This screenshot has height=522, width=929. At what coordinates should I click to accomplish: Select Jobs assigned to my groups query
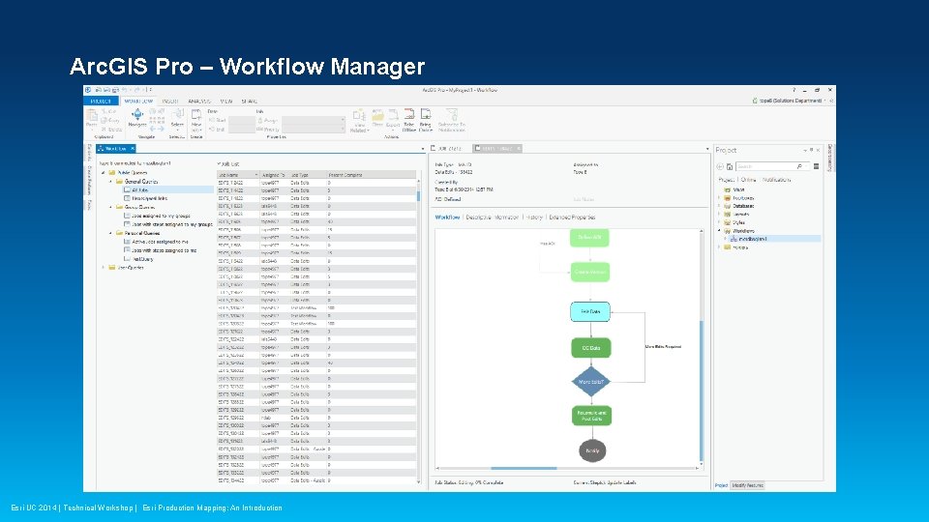pyautogui.click(x=161, y=216)
